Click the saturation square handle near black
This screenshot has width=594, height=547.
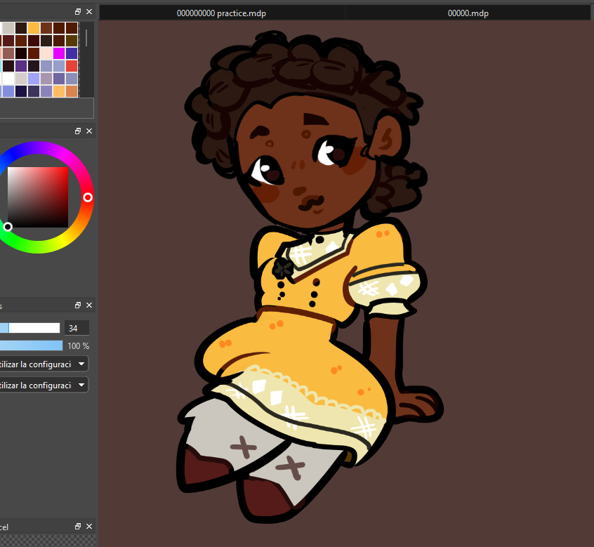[x=8, y=227]
